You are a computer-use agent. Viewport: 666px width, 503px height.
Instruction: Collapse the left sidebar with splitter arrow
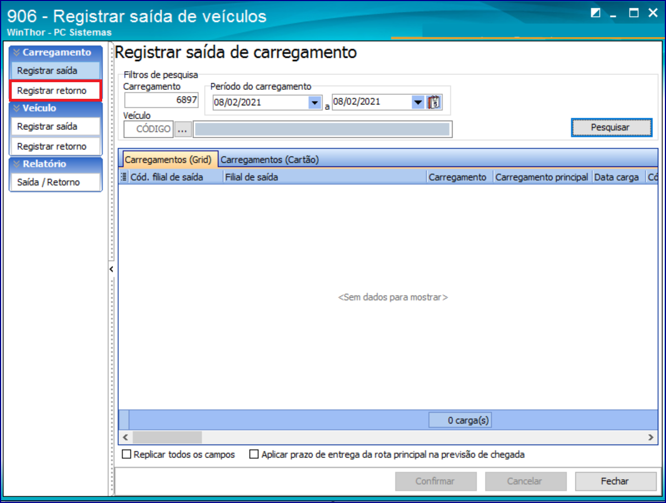111,269
